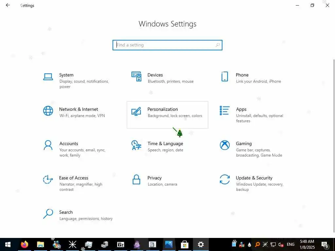The width and height of the screenshot is (335, 251).
Task: Open the Apps list icon
Action: (224, 110)
